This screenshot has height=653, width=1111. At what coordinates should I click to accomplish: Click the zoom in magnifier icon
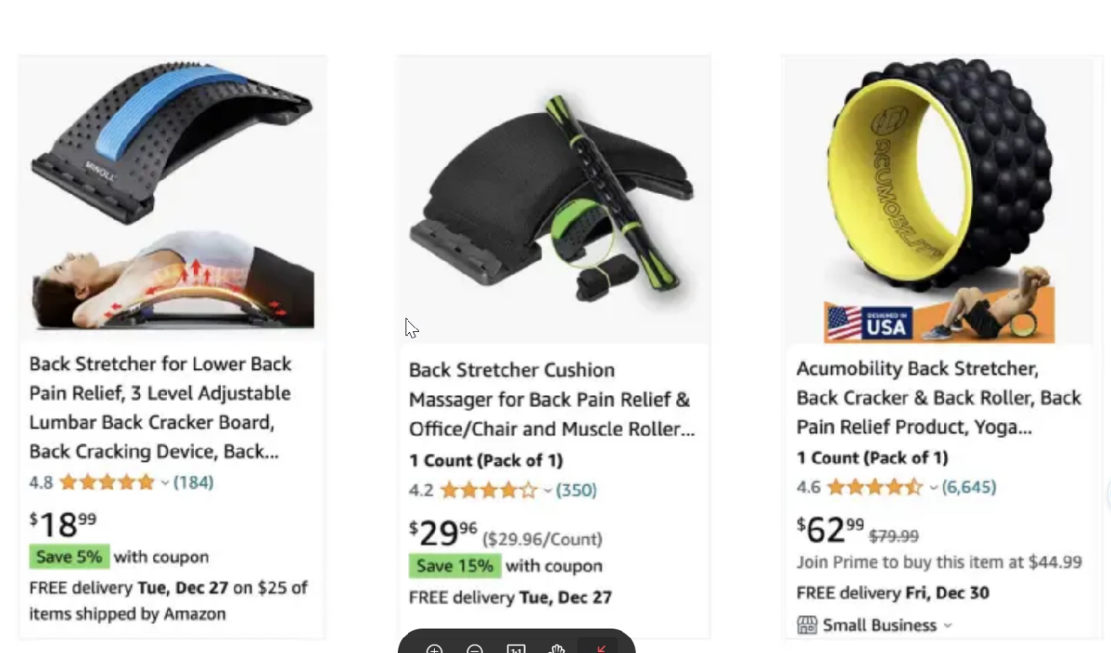[x=434, y=649]
